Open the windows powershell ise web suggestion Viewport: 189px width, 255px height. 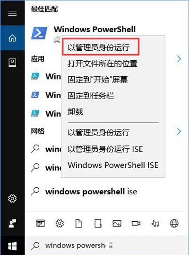[91, 191]
